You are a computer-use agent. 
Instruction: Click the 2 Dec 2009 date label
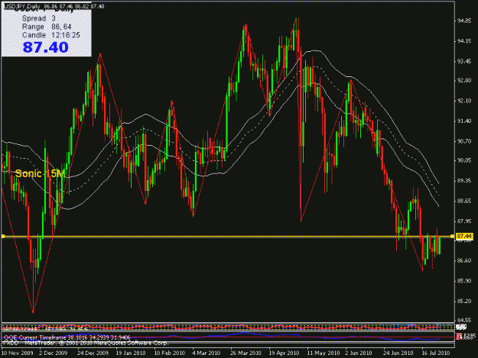pyautogui.click(x=54, y=353)
